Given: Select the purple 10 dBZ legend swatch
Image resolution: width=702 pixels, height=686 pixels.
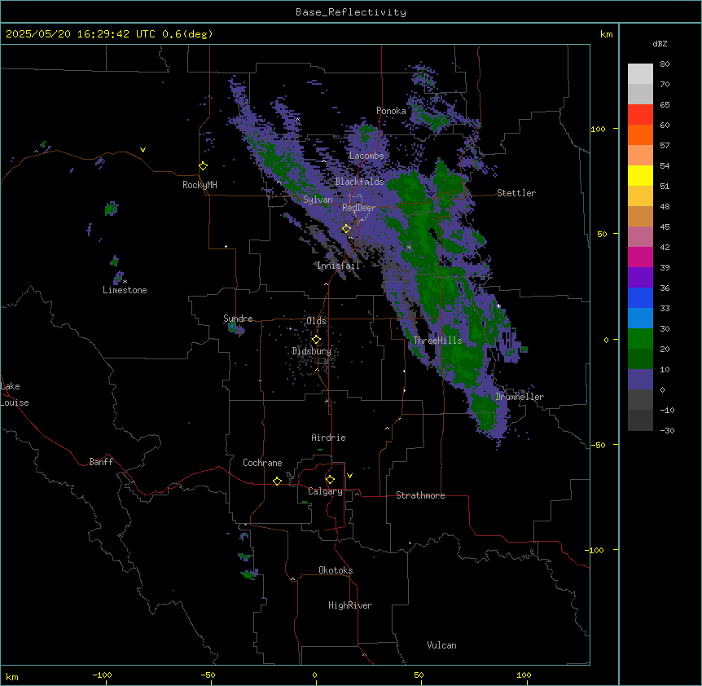Looking at the screenshot, I should [x=640, y=380].
